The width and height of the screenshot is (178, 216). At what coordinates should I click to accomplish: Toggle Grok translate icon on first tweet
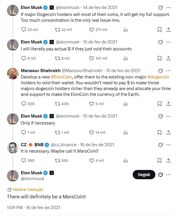point(161,8)
